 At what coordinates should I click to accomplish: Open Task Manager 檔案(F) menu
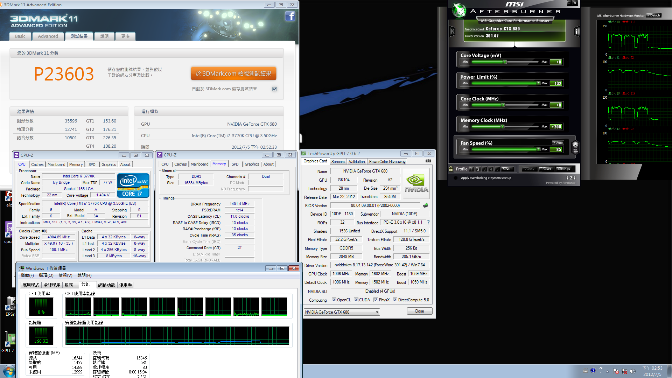[27, 275]
